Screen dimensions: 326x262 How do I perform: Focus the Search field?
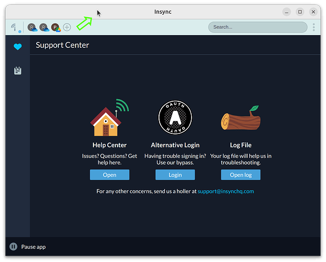point(258,27)
